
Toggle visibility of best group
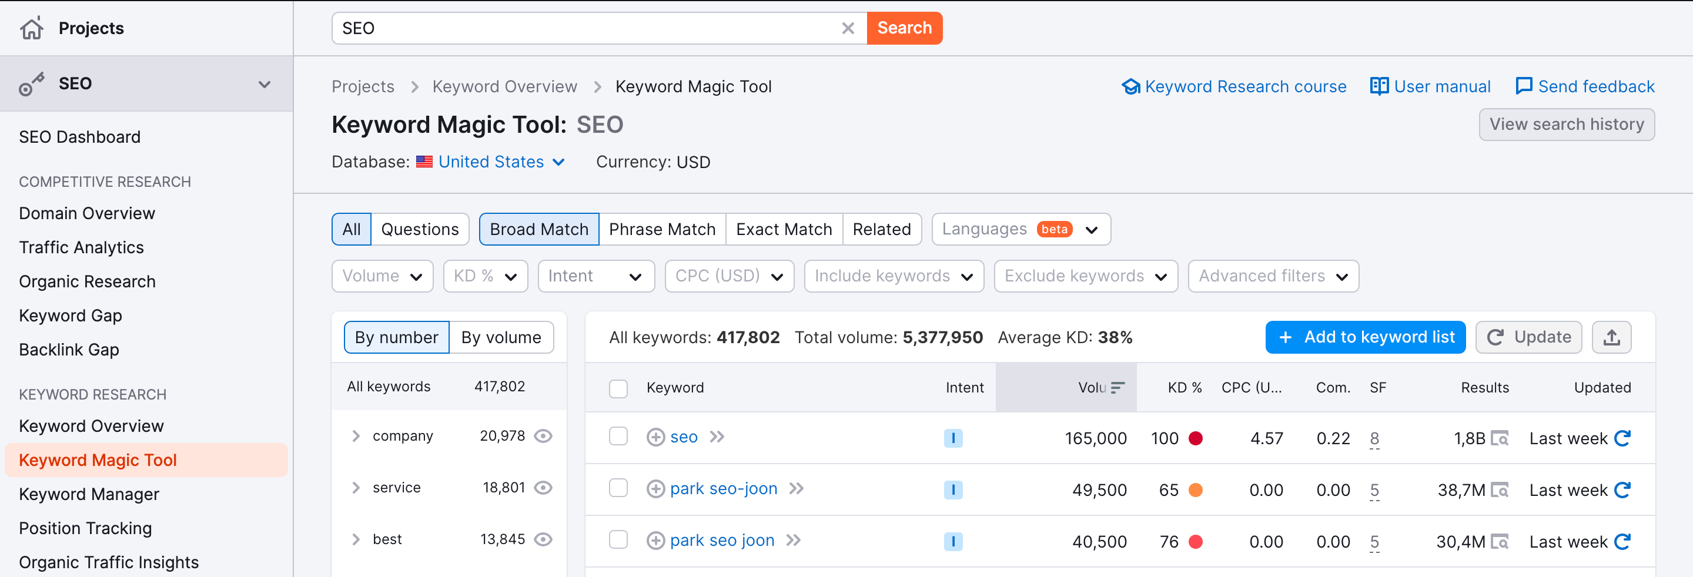point(543,539)
